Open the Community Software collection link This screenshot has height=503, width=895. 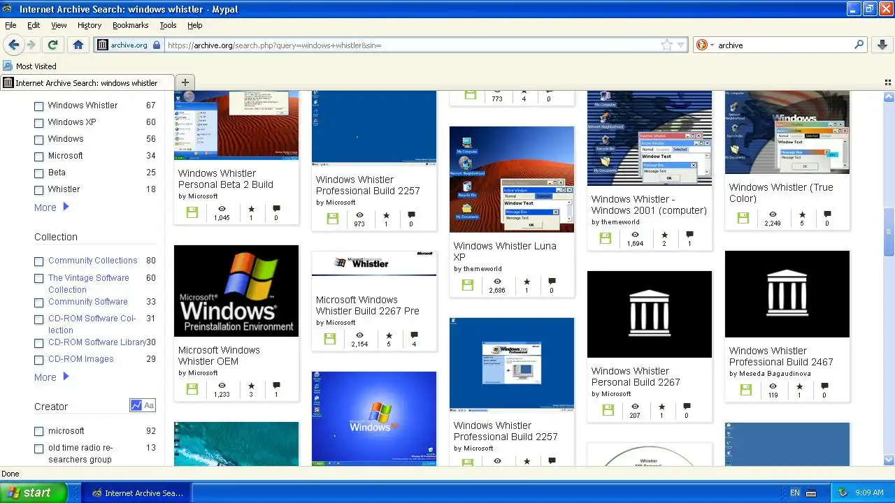[x=88, y=302]
